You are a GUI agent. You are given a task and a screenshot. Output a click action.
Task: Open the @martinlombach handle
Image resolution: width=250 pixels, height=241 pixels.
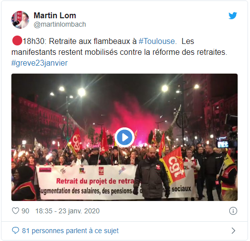(60, 24)
